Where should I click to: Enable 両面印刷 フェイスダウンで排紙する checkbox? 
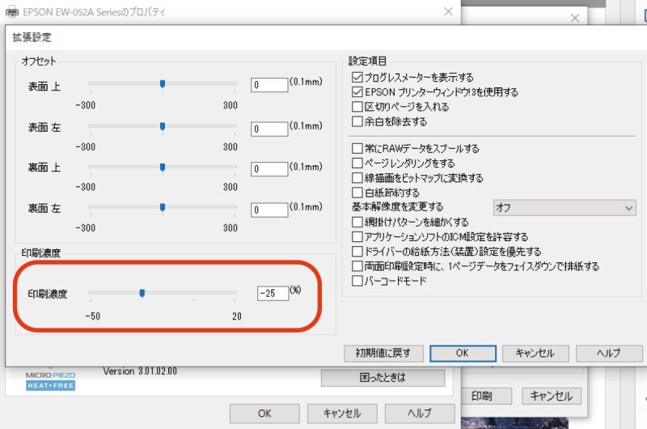coord(357,266)
